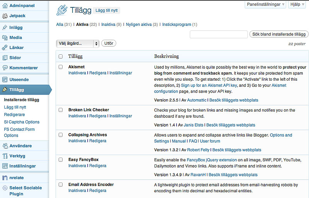Open Installerade tillägg submenu item
Screen dimensions: 309x198
click(22, 100)
